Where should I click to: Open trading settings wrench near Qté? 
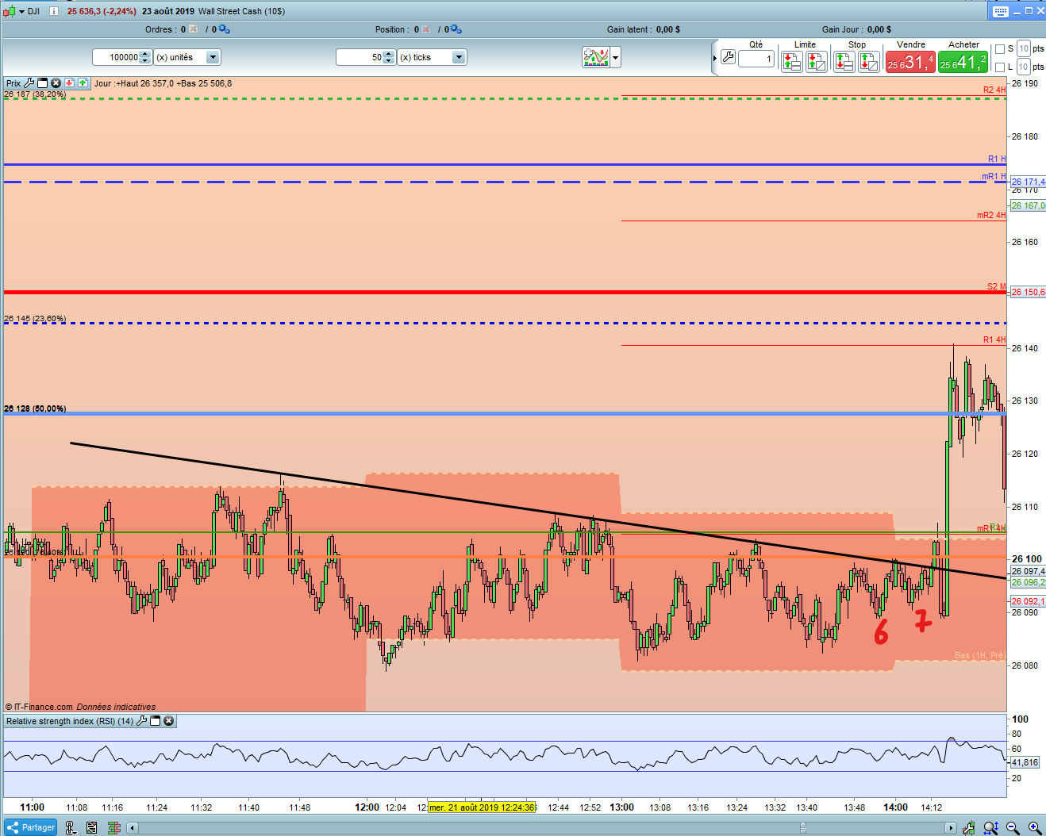tap(728, 57)
